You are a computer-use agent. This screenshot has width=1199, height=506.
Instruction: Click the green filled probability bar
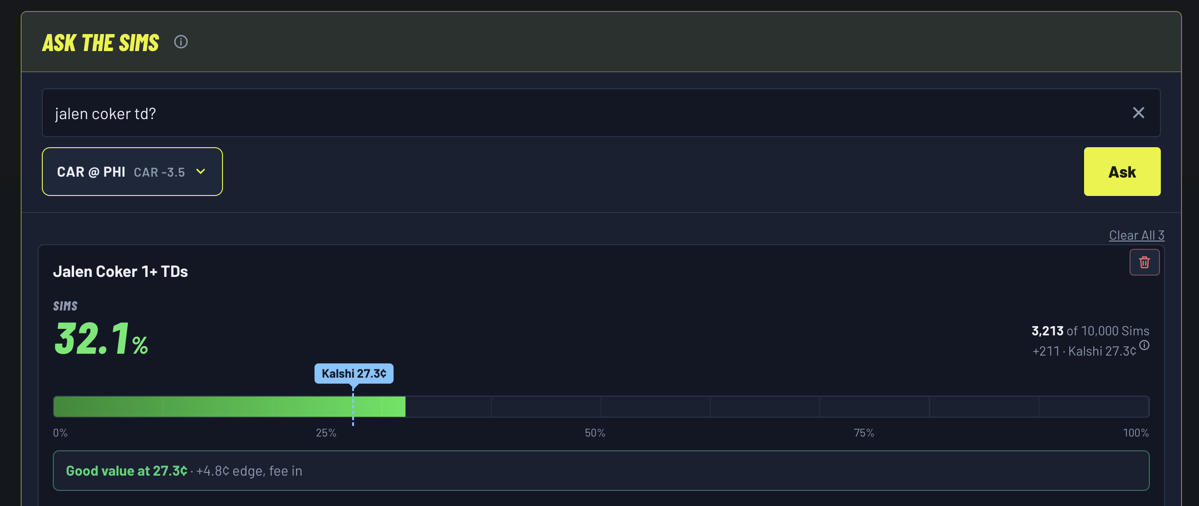point(229,406)
